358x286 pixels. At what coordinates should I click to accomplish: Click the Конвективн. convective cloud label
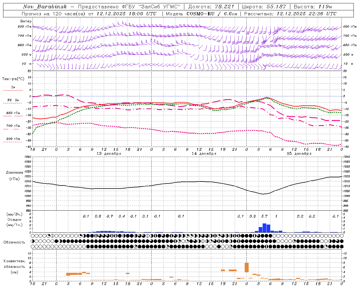[x=14, y=261]
